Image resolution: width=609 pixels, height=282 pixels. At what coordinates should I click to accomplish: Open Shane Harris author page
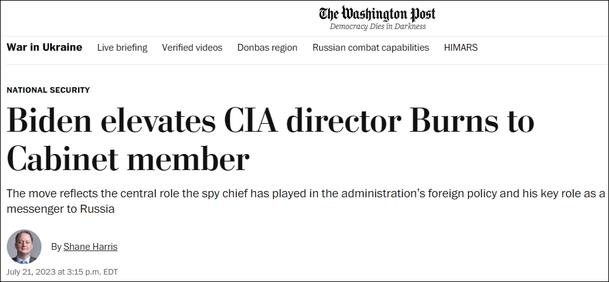pos(90,247)
